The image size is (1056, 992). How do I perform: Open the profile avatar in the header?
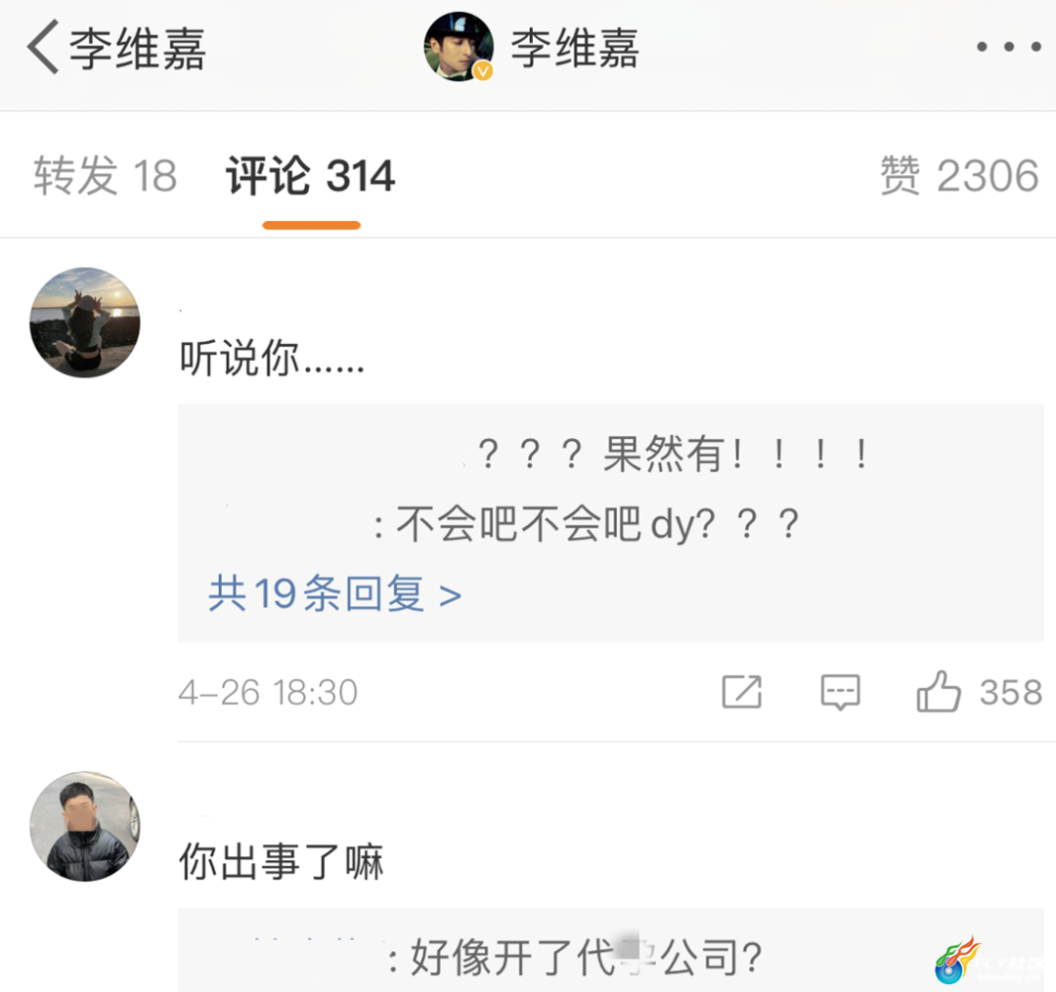point(458,47)
